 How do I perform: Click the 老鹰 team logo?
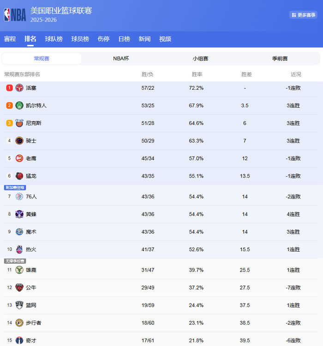tap(19, 158)
